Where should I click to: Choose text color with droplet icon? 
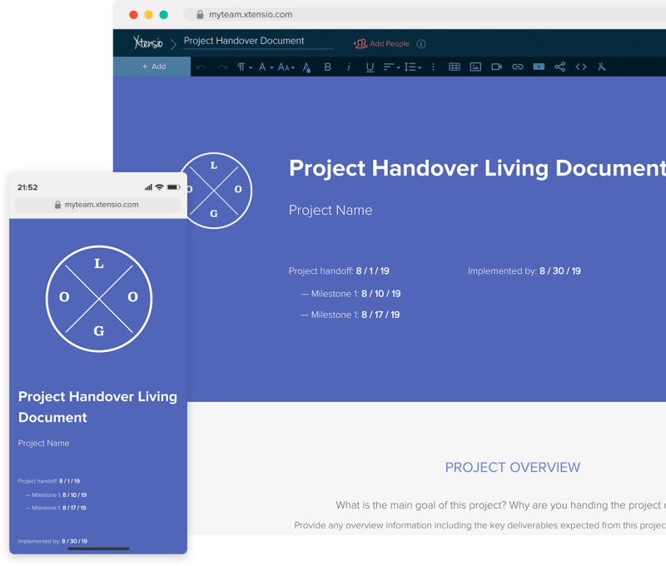tap(306, 67)
